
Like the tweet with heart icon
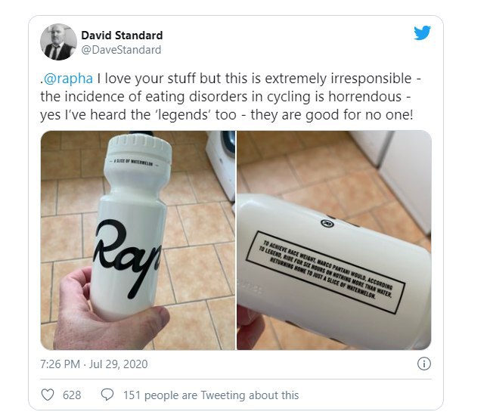(x=48, y=395)
